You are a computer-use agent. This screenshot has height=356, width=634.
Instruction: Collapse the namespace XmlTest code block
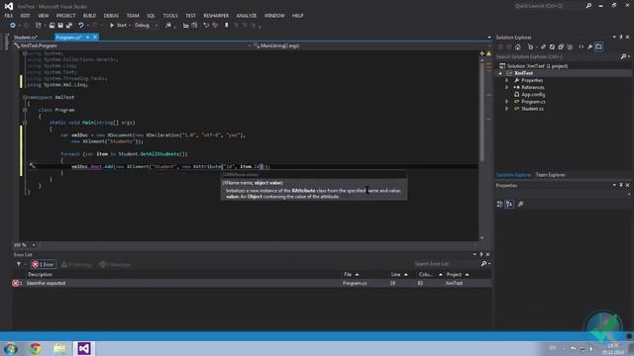click(x=25, y=97)
